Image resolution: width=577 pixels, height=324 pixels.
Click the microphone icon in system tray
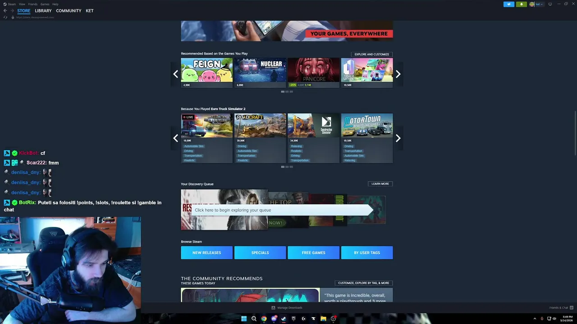click(542, 319)
